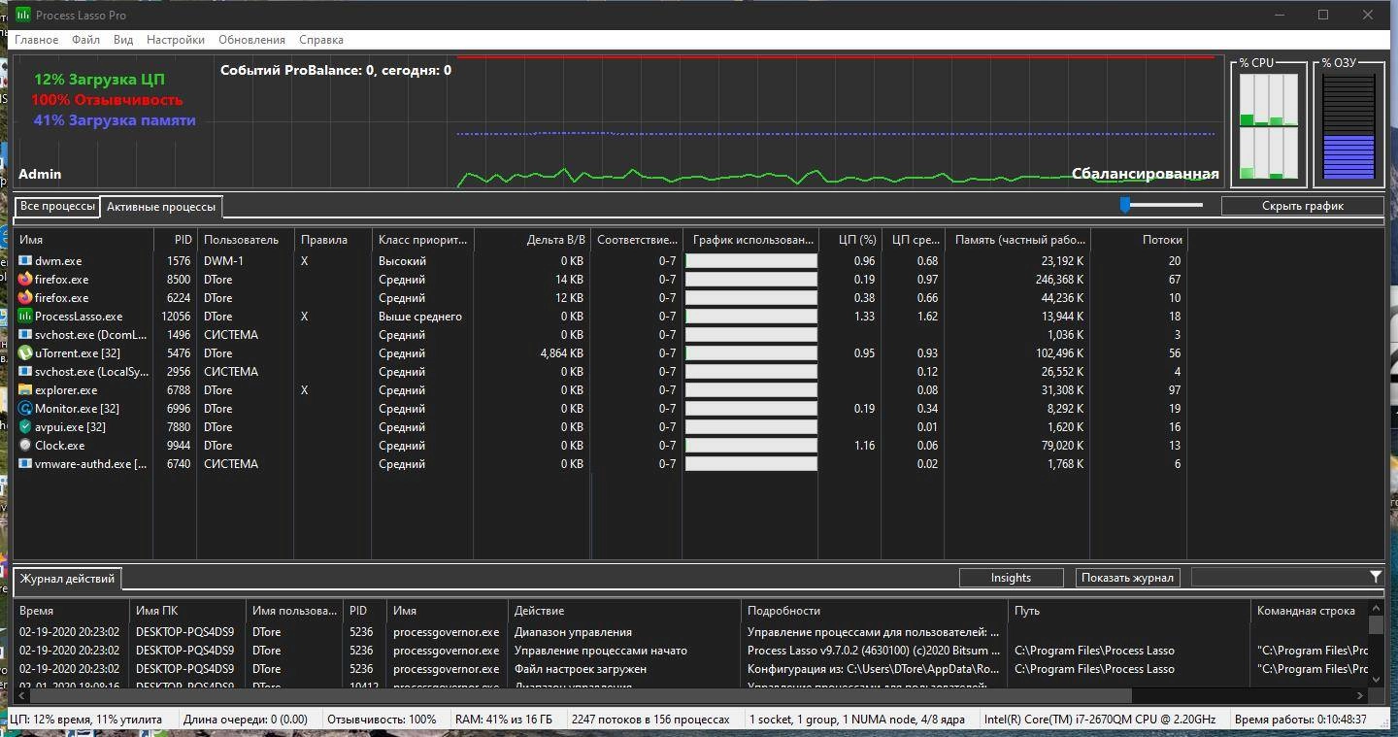The height and width of the screenshot is (737, 1398).
Task: Sort processes by PID column header
Action: [x=176, y=239]
